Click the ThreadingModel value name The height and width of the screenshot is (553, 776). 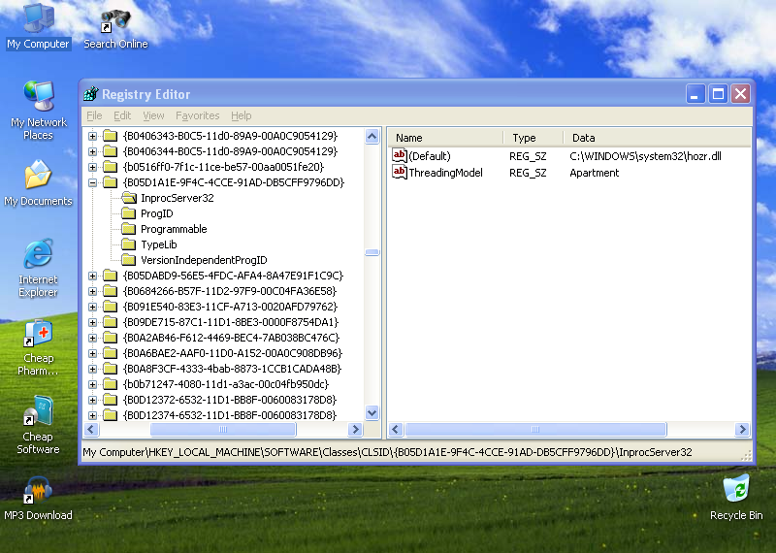[445, 173]
